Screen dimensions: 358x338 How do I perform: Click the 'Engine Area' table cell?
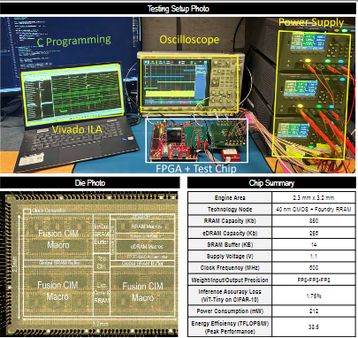click(x=230, y=197)
